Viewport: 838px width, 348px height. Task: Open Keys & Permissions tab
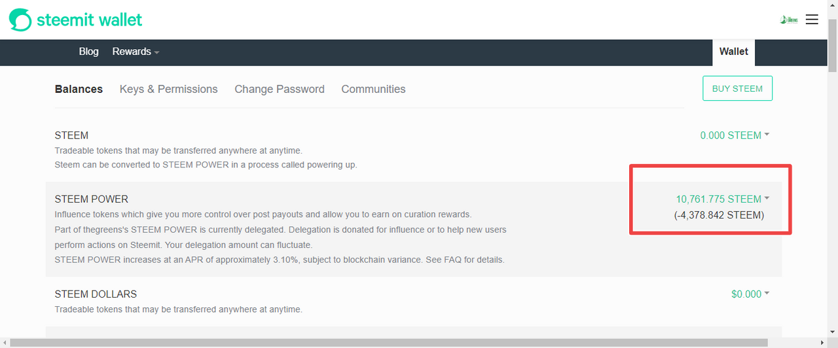pos(168,89)
